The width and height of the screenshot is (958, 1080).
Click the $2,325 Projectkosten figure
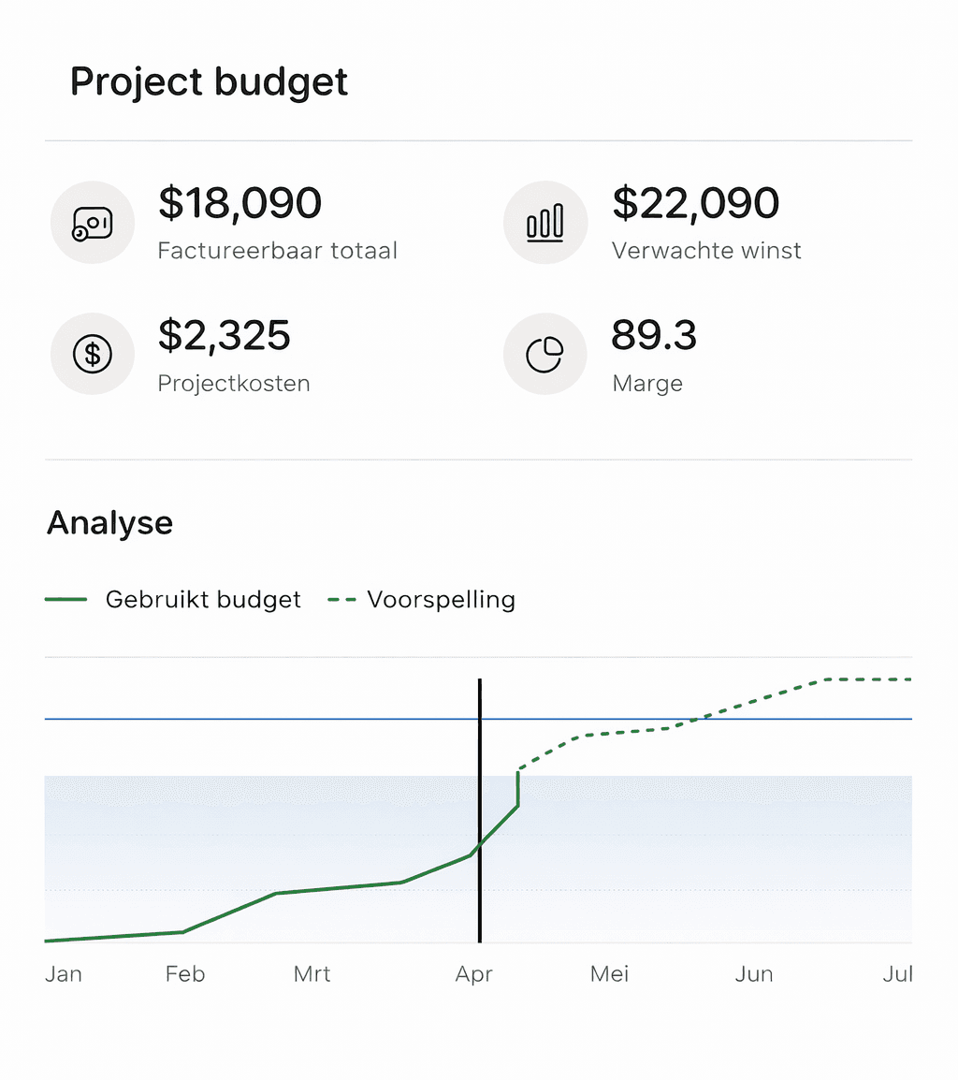click(225, 336)
